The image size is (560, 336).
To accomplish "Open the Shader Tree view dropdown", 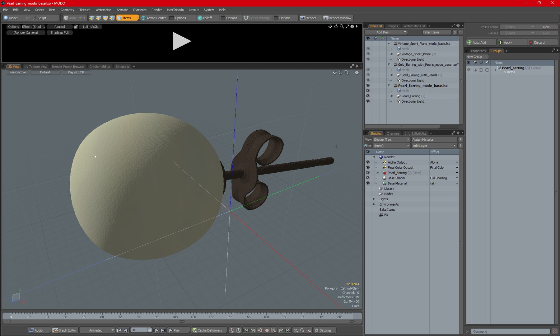I will pyautogui.click(x=392, y=140).
